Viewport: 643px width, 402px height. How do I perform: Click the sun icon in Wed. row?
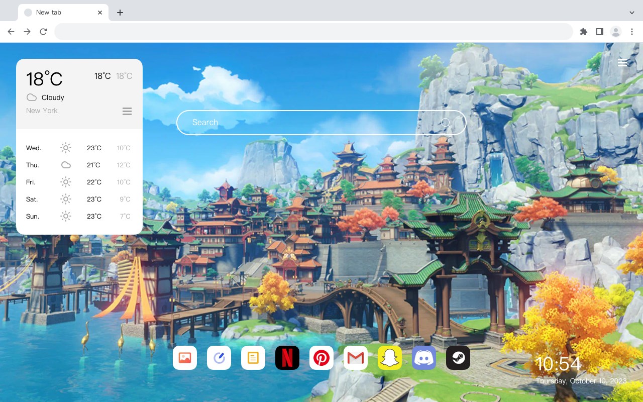pyautogui.click(x=66, y=148)
